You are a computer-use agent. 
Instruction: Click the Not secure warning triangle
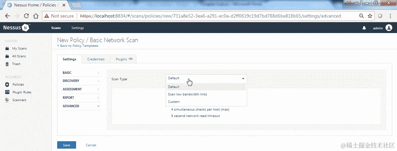coord(47,16)
